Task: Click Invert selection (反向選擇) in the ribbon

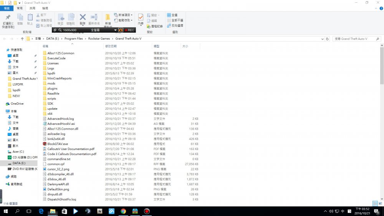Action: tap(175, 25)
